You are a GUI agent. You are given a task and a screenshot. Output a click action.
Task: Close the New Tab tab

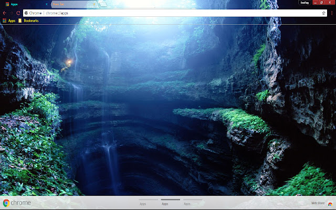coord(94,4)
